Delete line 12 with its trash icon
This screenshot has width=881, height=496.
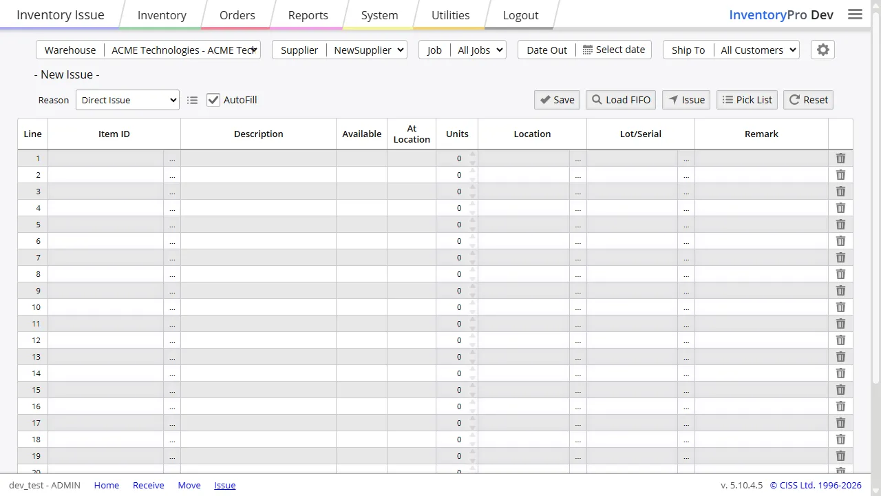point(840,340)
